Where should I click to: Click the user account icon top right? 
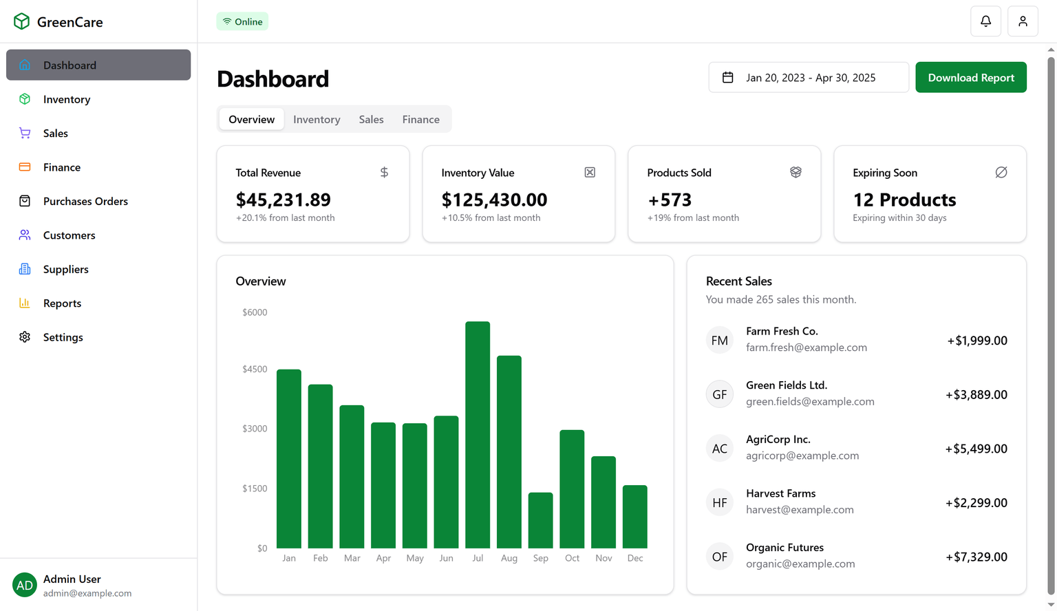(1023, 21)
